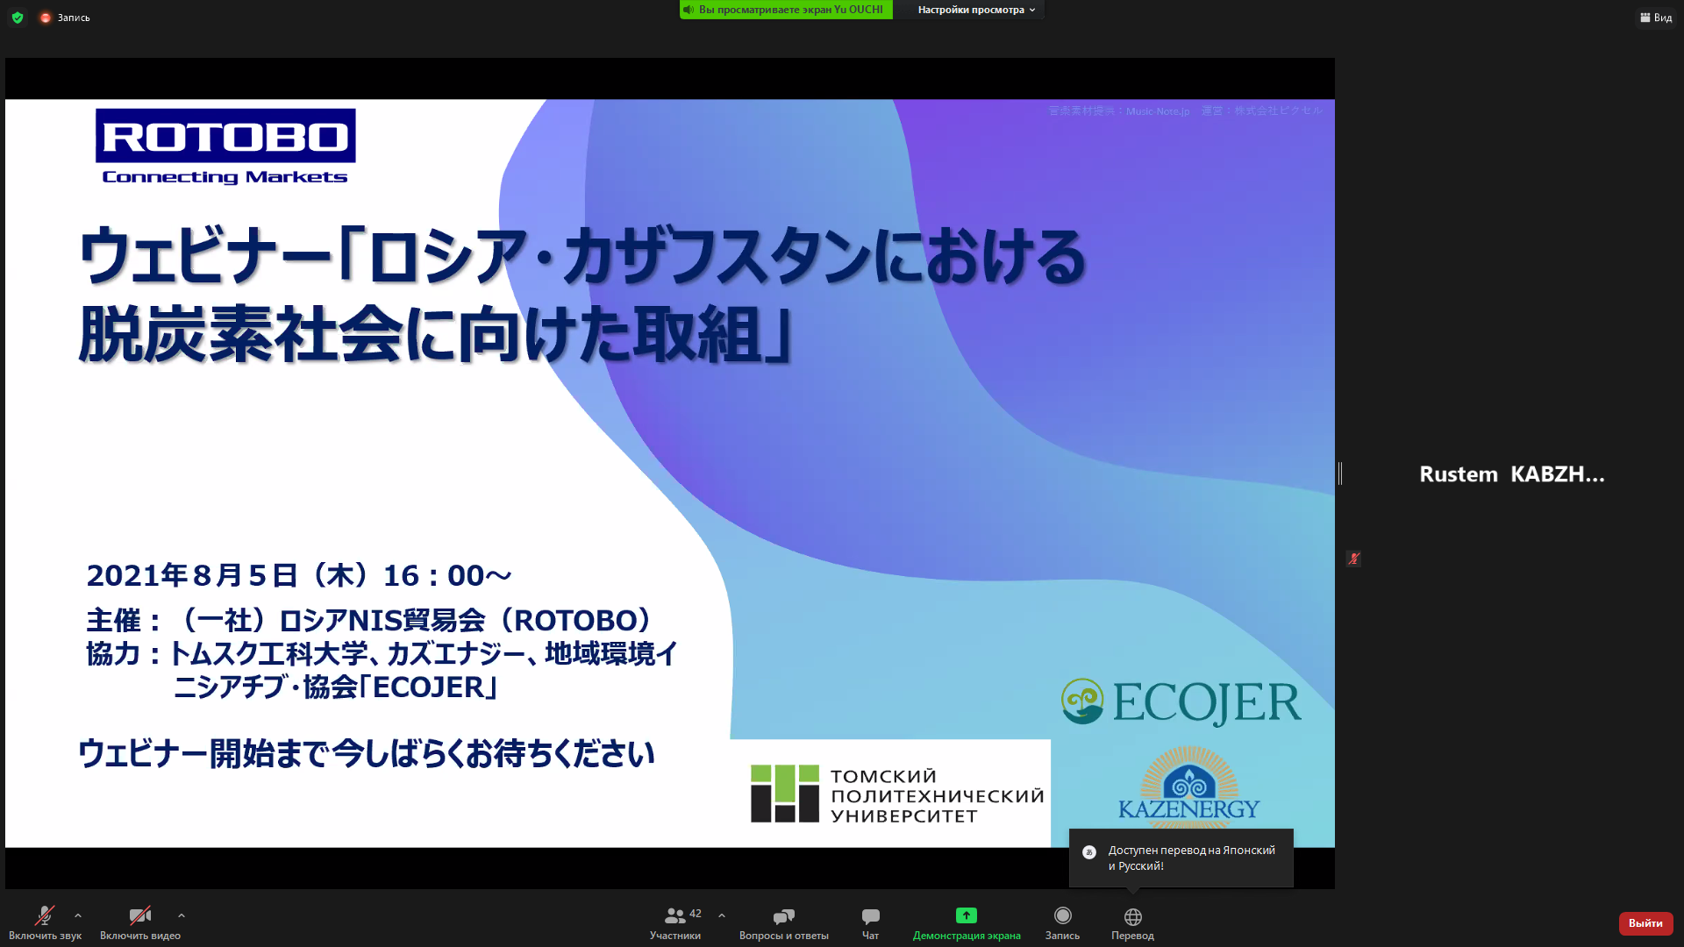Image resolution: width=1684 pixels, height=947 pixels.
Task: Click the green encryption shield icon
Action: (x=18, y=18)
